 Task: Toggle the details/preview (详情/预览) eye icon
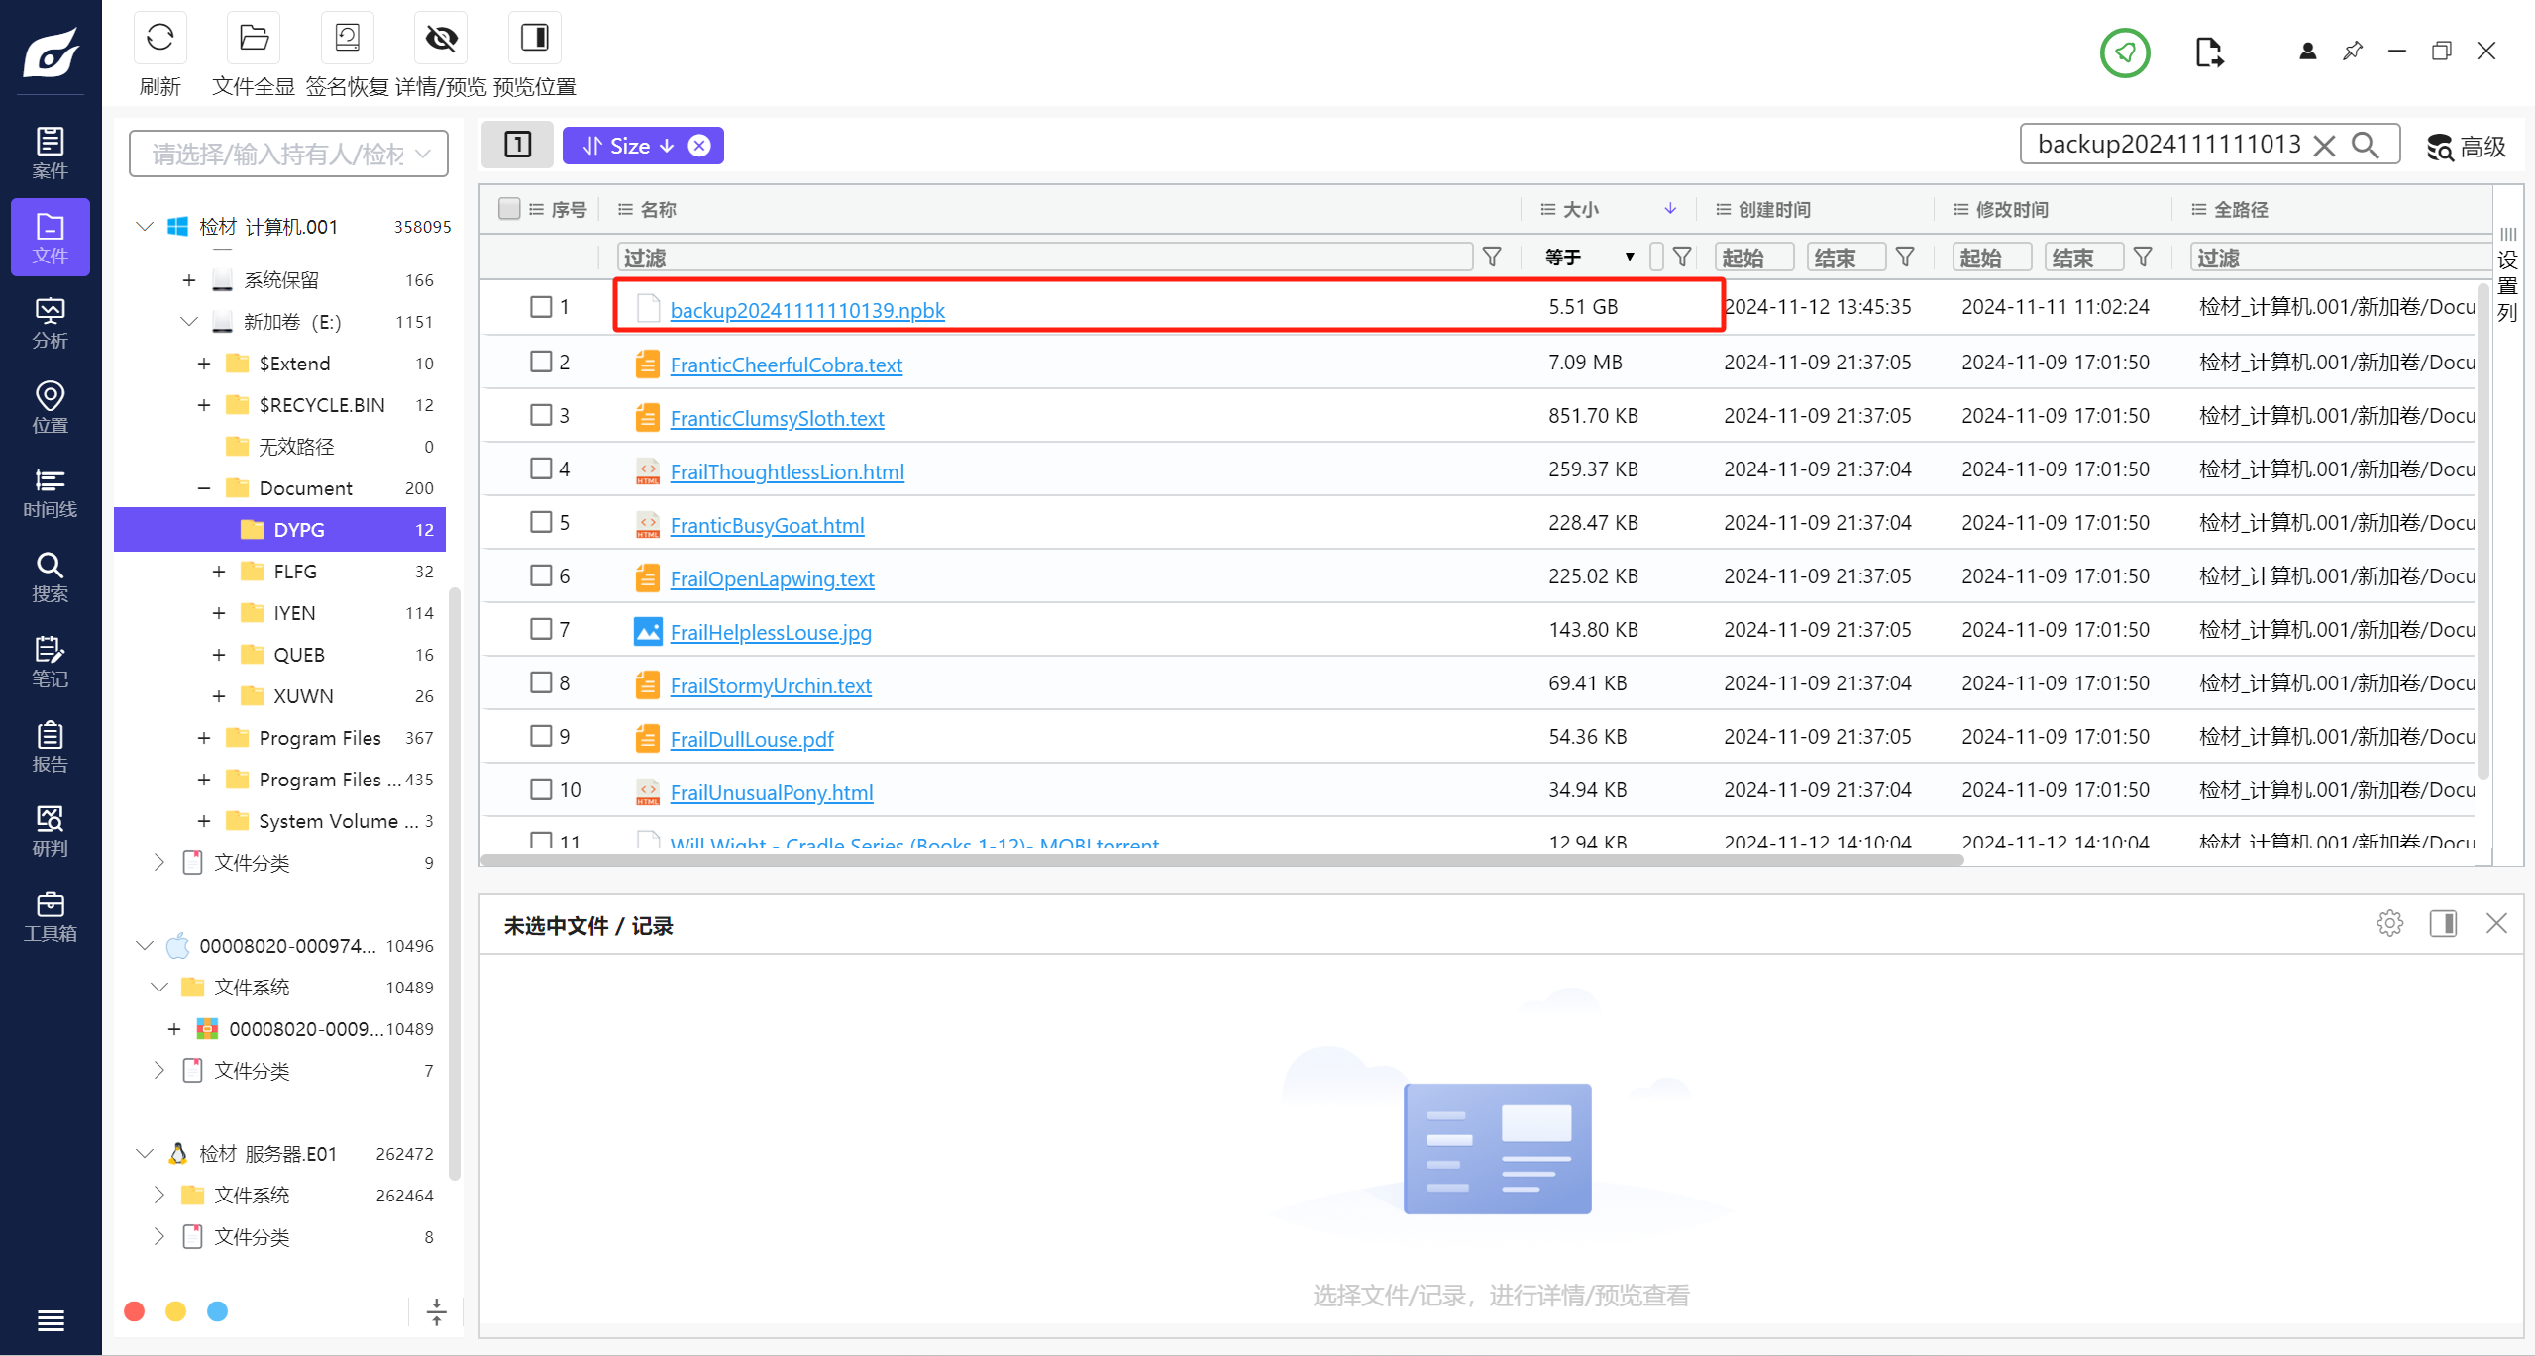(x=441, y=39)
